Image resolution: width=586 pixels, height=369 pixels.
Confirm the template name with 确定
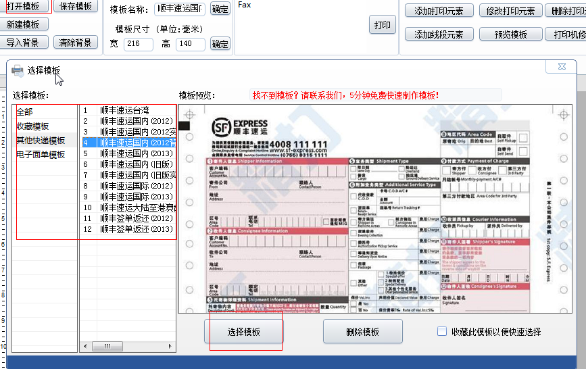(x=220, y=9)
